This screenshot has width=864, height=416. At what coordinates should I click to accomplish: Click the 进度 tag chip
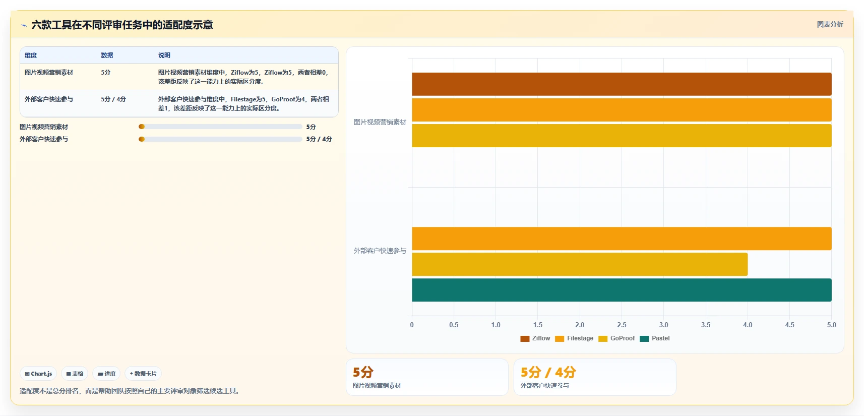pyautogui.click(x=106, y=374)
